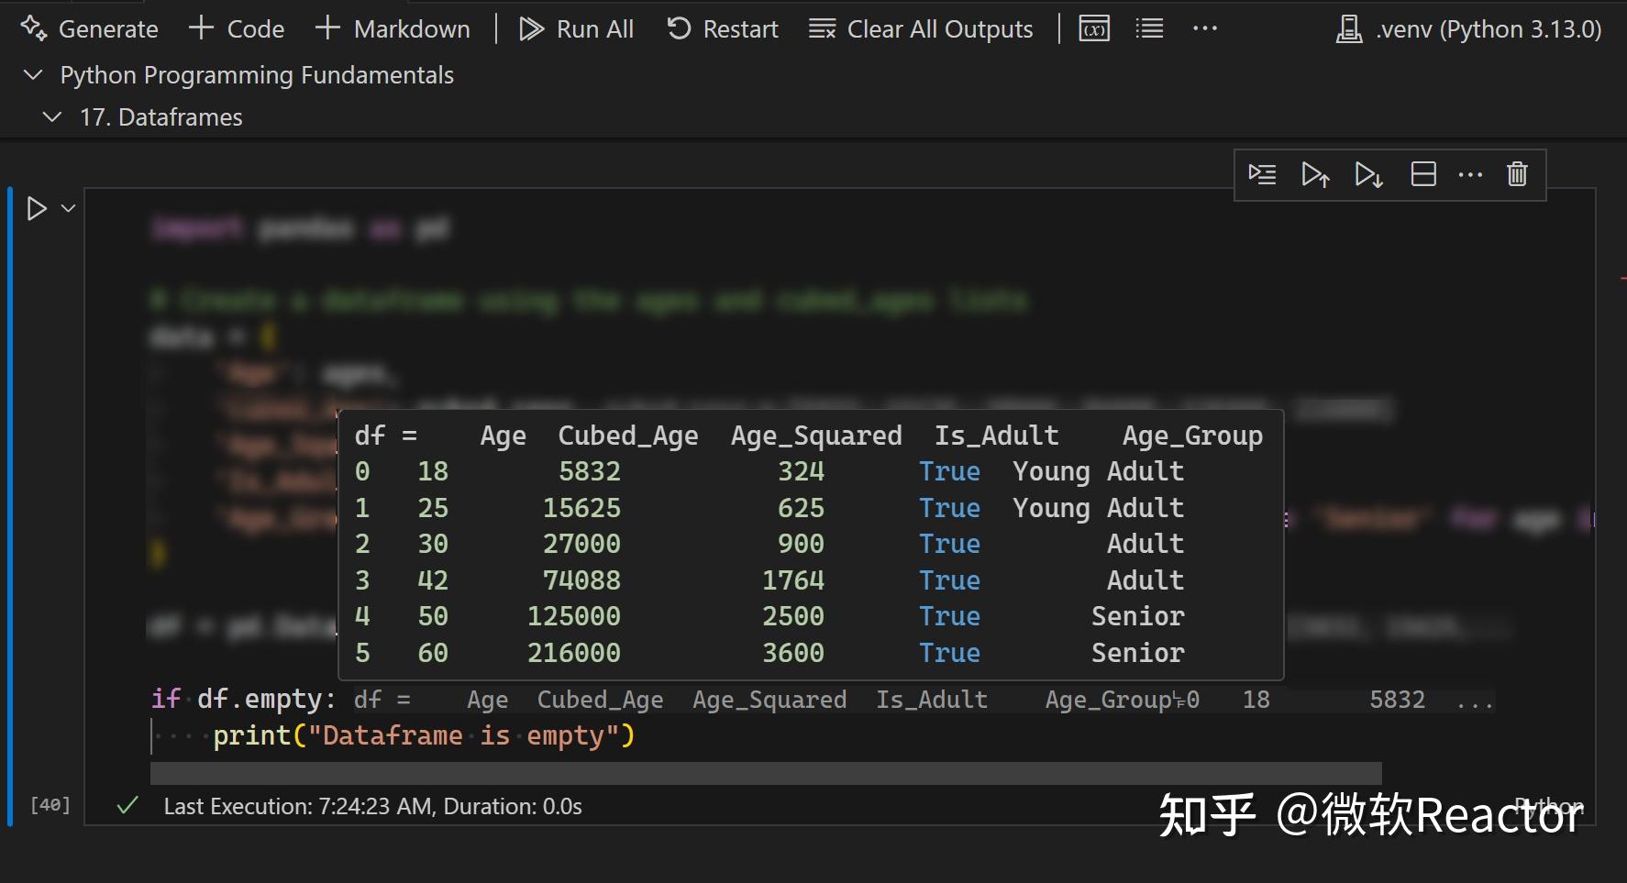This screenshot has width=1627, height=883.
Task: Add a new Markdown cell
Action: pos(393,28)
